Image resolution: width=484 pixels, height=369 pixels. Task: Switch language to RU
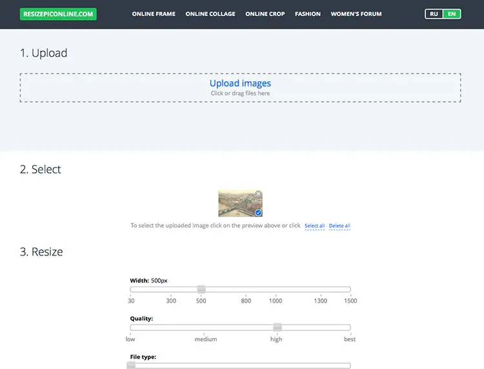(x=434, y=14)
